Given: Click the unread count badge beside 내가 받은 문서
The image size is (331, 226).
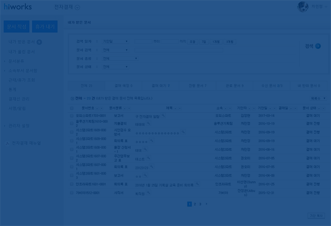Looking at the screenshot, I should click(x=39, y=42).
